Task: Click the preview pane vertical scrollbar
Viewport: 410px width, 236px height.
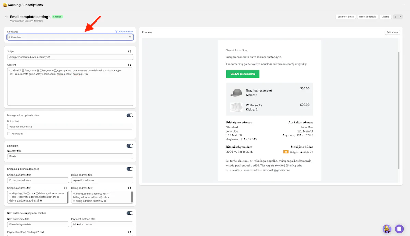Action: pos(399,110)
